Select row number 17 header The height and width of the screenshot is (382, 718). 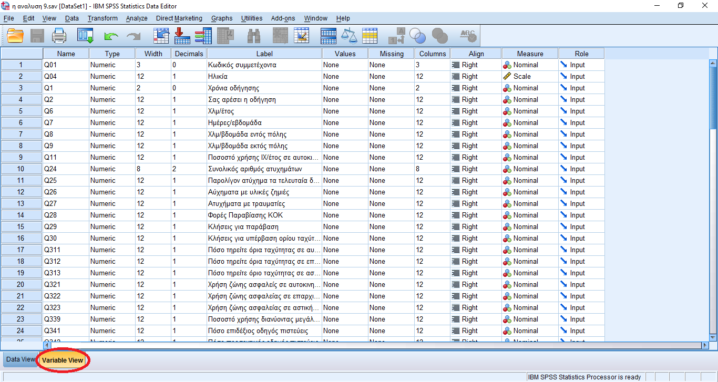tap(22, 250)
